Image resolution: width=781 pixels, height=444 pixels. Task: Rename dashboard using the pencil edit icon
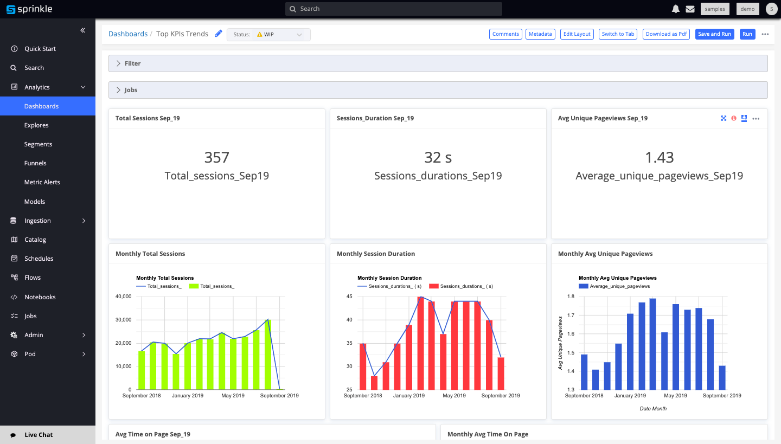click(219, 34)
